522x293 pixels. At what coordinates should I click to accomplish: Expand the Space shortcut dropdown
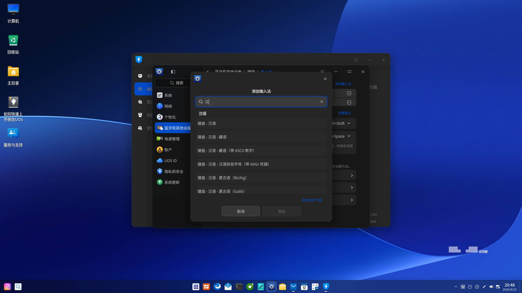click(x=349, y=136)
